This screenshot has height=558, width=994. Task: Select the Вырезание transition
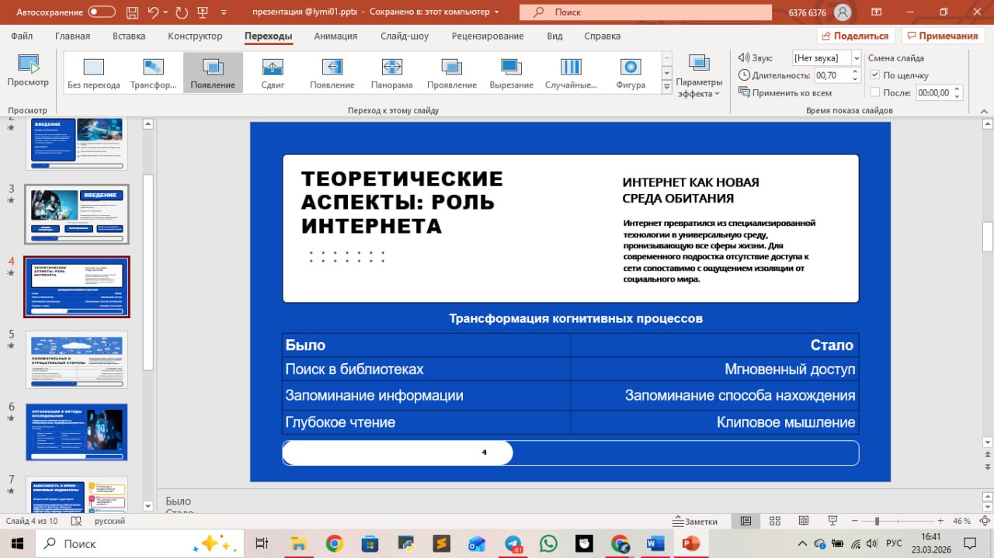[512, 74]
